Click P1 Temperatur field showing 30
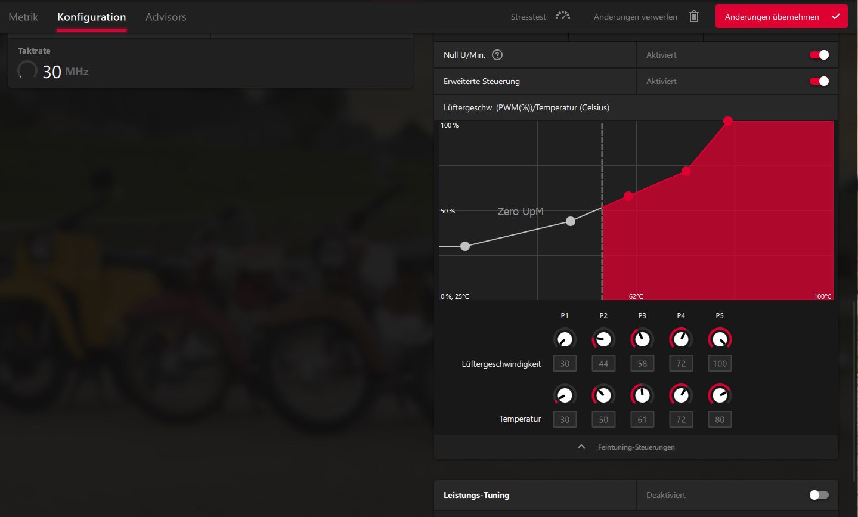This screenshot has width=858, height=517. pos(565,419)
